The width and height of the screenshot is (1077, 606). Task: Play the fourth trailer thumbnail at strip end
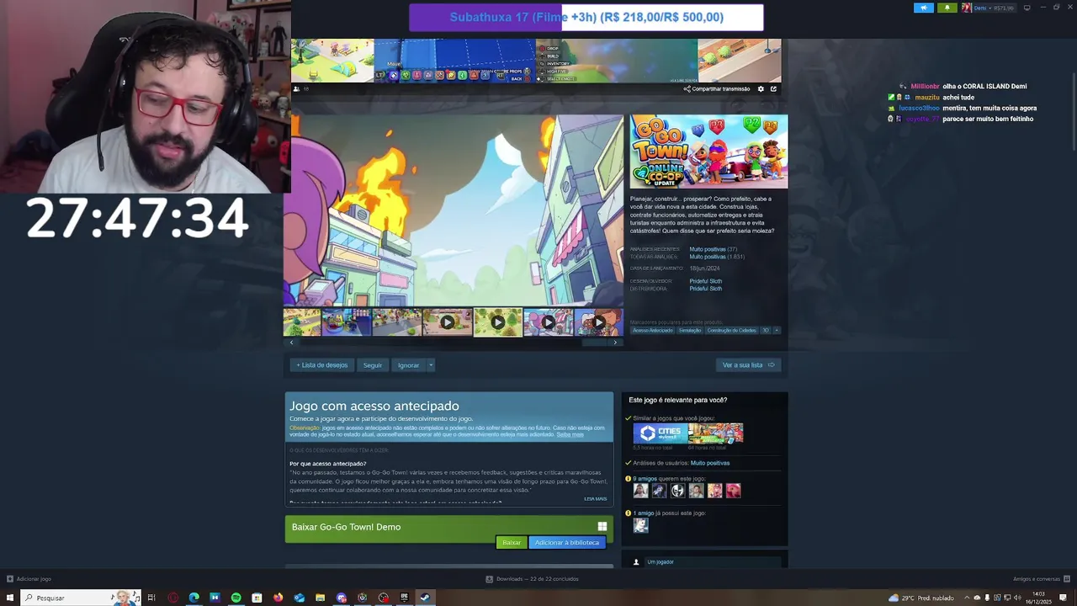coord(598,322)
